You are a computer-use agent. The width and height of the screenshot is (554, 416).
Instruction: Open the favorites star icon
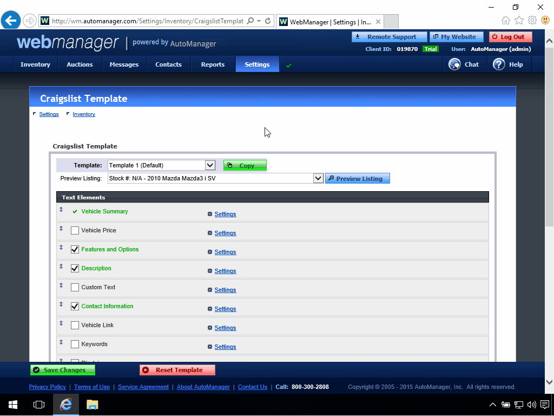(x=519, y=20)
